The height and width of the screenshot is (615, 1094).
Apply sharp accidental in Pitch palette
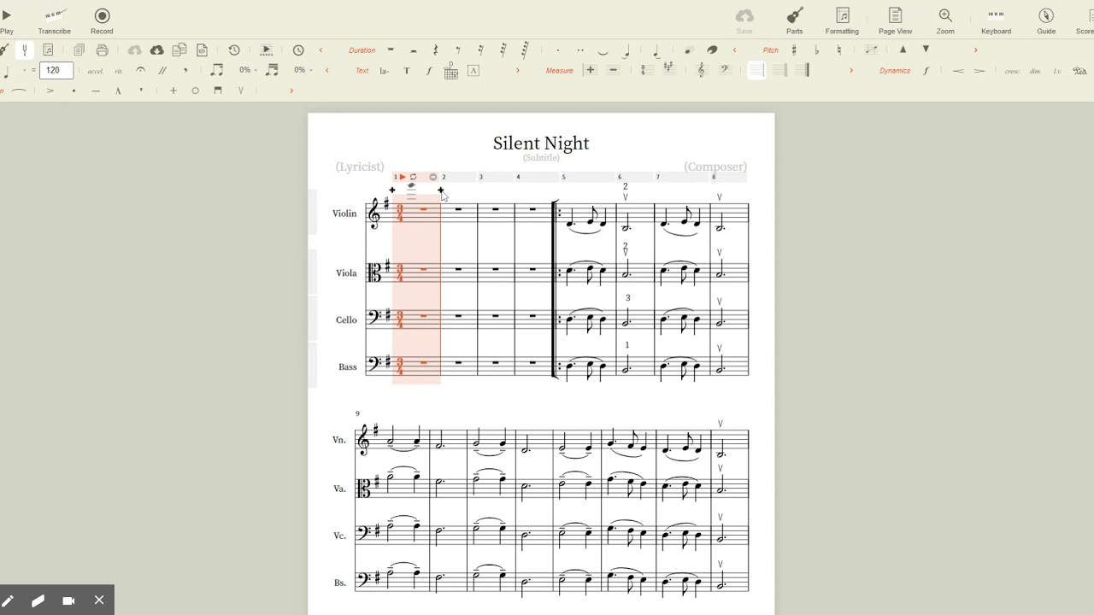point(794,50)
